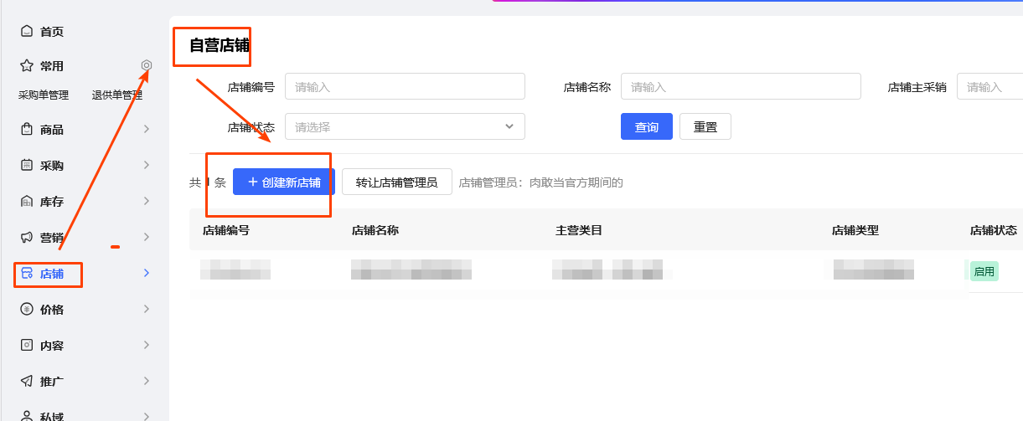Click the 采购 sidebar icon
1023x421 pixels.
tap(27, 166)
